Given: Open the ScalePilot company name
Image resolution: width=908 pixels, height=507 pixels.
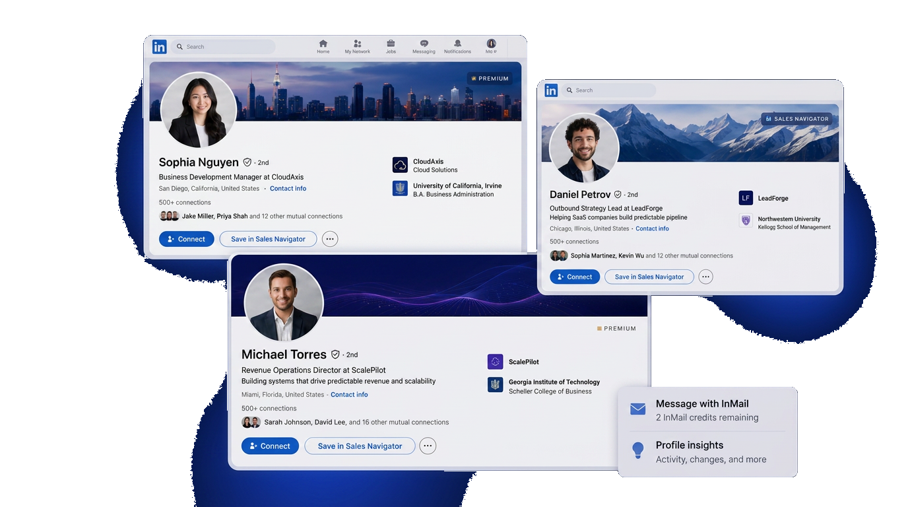Looking at the screenshot, I should 524,362.
